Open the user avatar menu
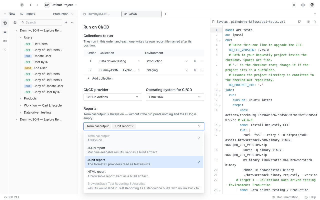The height and width of the screenshot is (200, 320). (312, 5)
